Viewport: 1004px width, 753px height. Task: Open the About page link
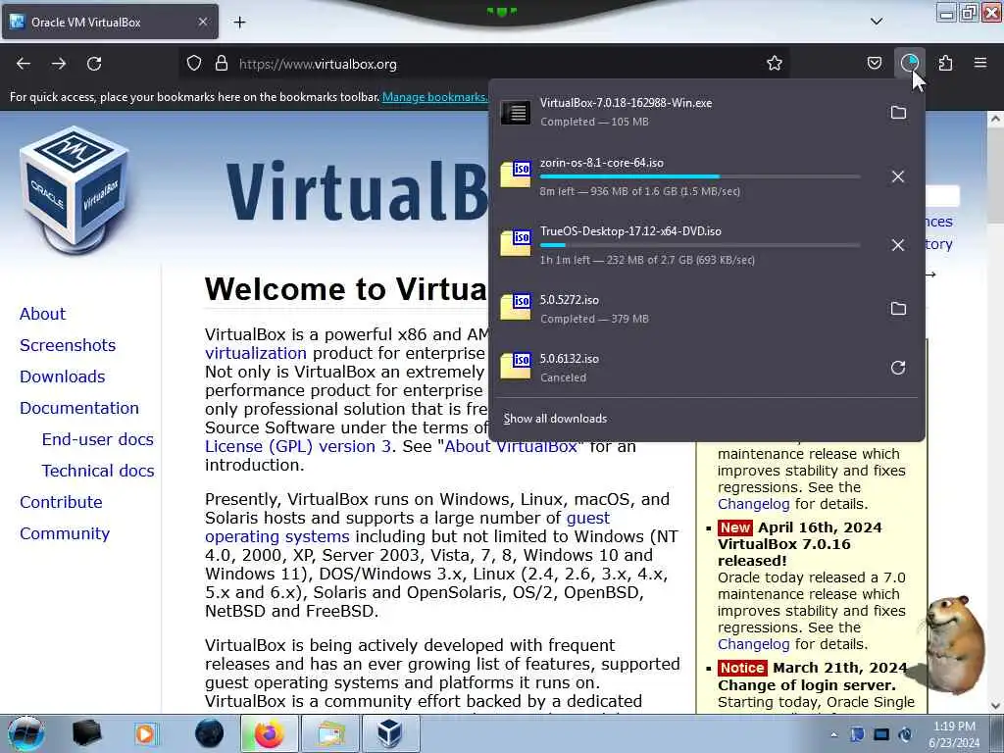(x=42, y=314)
